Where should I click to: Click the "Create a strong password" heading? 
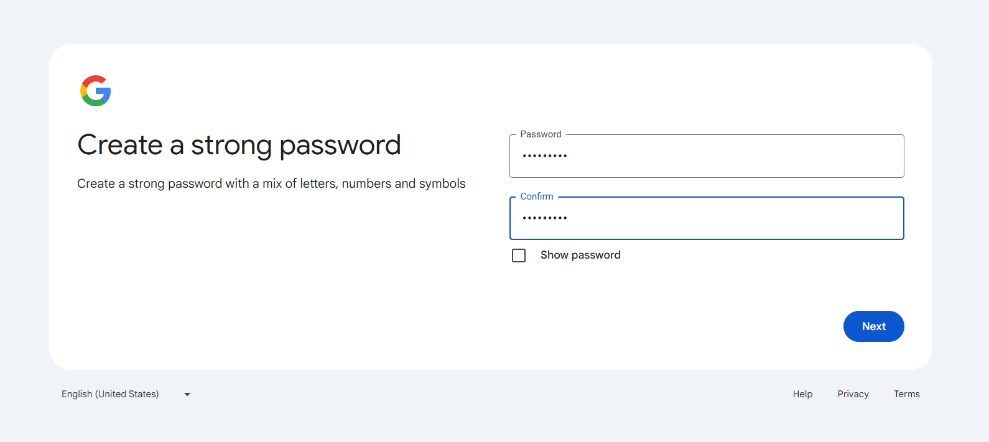point(239,145)
